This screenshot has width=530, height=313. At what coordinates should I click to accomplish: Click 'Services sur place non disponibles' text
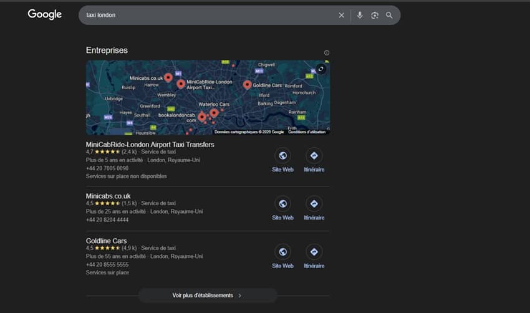click(x=126, y=176)
